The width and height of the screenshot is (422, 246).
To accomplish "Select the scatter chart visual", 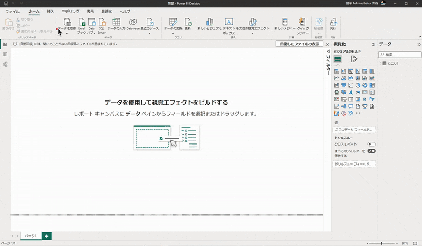I will coord(351,85).
